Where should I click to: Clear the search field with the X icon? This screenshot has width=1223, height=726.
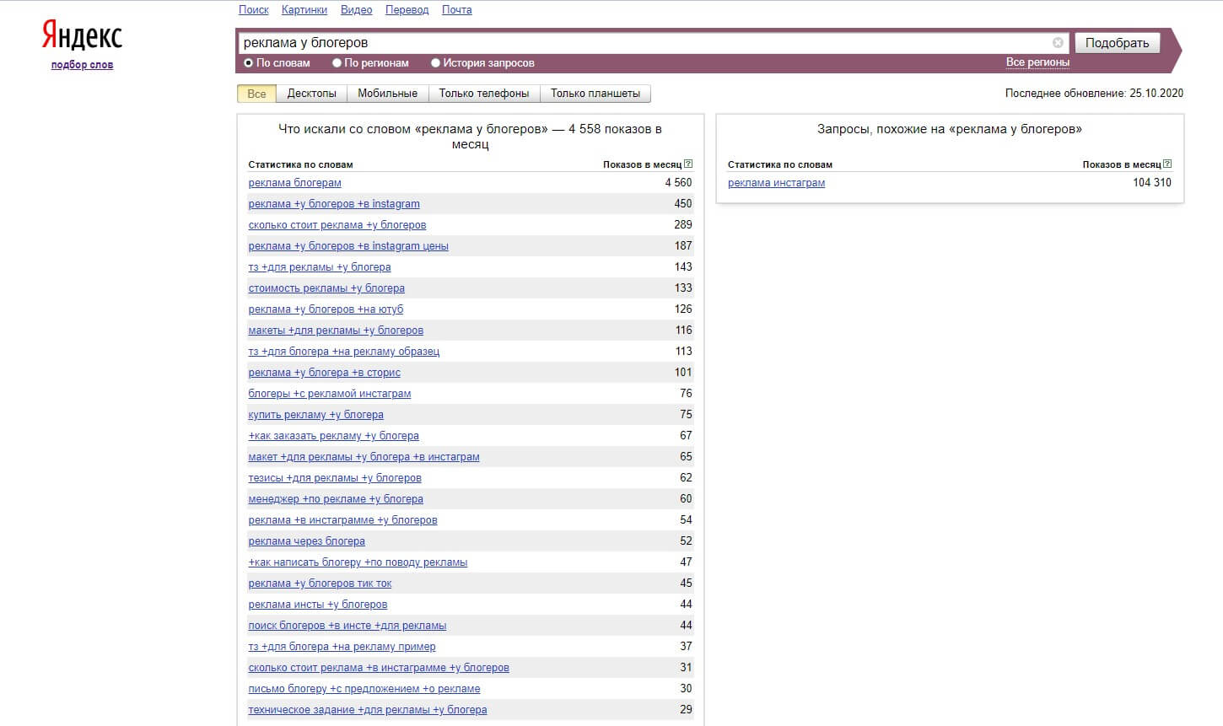1058,43
